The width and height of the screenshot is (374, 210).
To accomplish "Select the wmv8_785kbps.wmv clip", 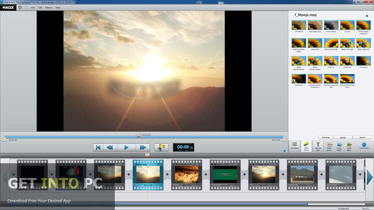I will [264, 174].
